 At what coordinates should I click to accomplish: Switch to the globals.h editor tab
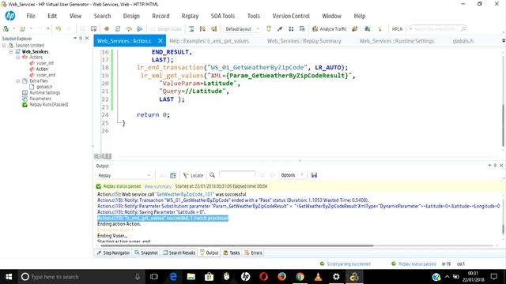click(463, 41)
